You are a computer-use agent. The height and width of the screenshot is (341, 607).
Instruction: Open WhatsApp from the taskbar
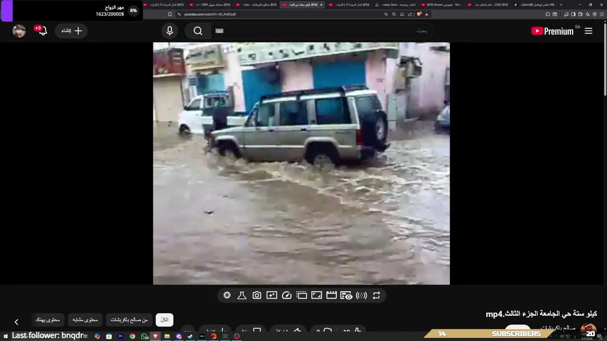144,336
